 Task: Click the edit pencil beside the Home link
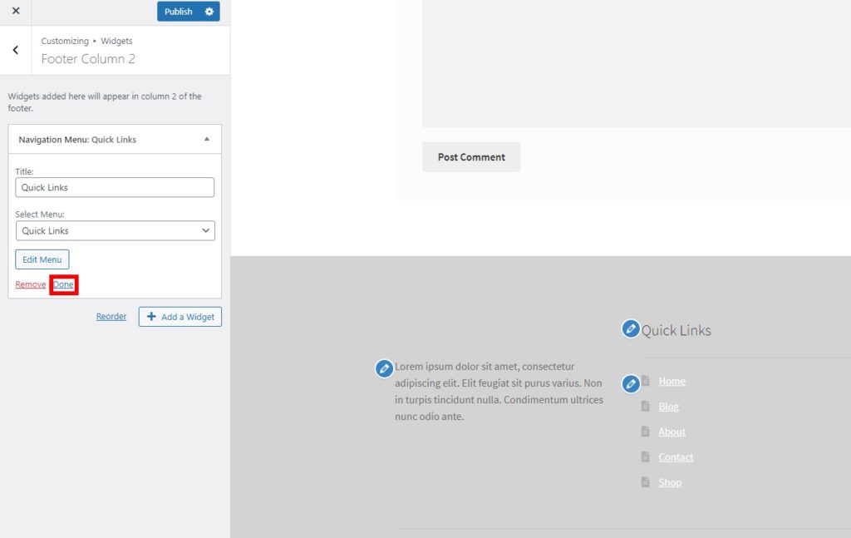(631, 384)
